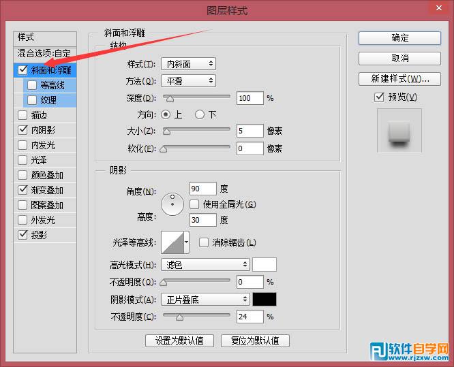Uncheck the 内阴影 checkbox
Image resolution: width=454 pixels, height=367 pixels.
22,130
